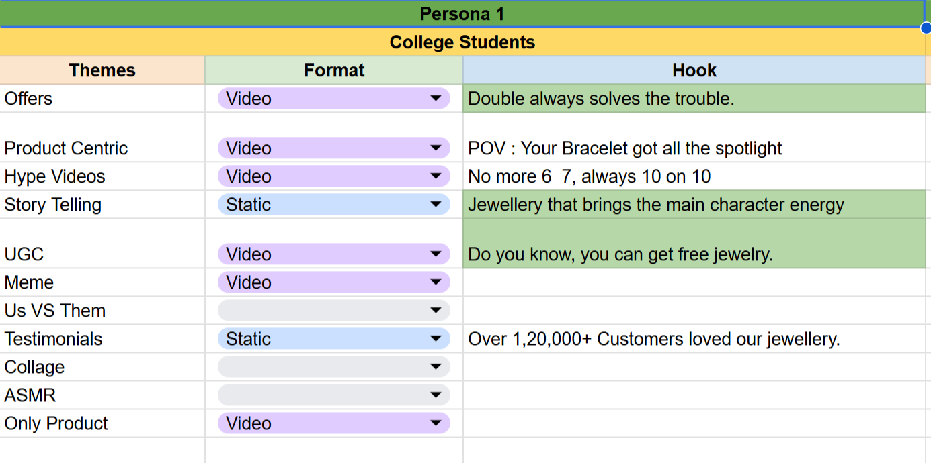The width and height of the screenshot is (931, 463).
Task: Click the blue selection handle at Persona 1
Action: click(926, 28)
